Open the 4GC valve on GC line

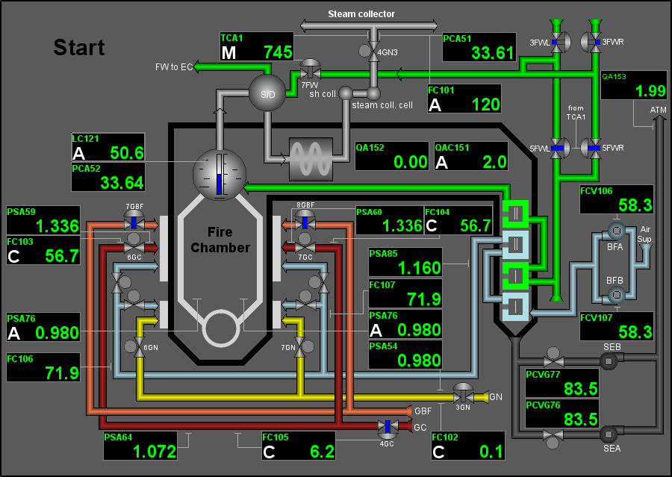[387, 428]
